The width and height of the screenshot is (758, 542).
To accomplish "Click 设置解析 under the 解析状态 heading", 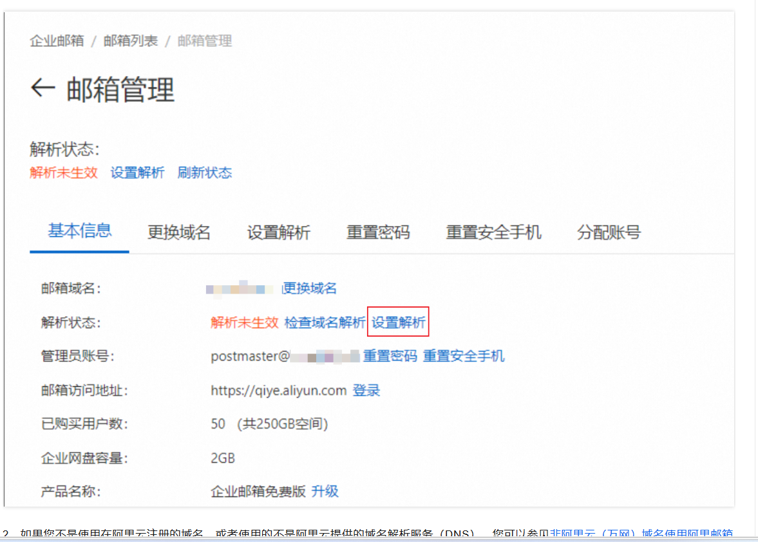I will click(x=137, y=173).
